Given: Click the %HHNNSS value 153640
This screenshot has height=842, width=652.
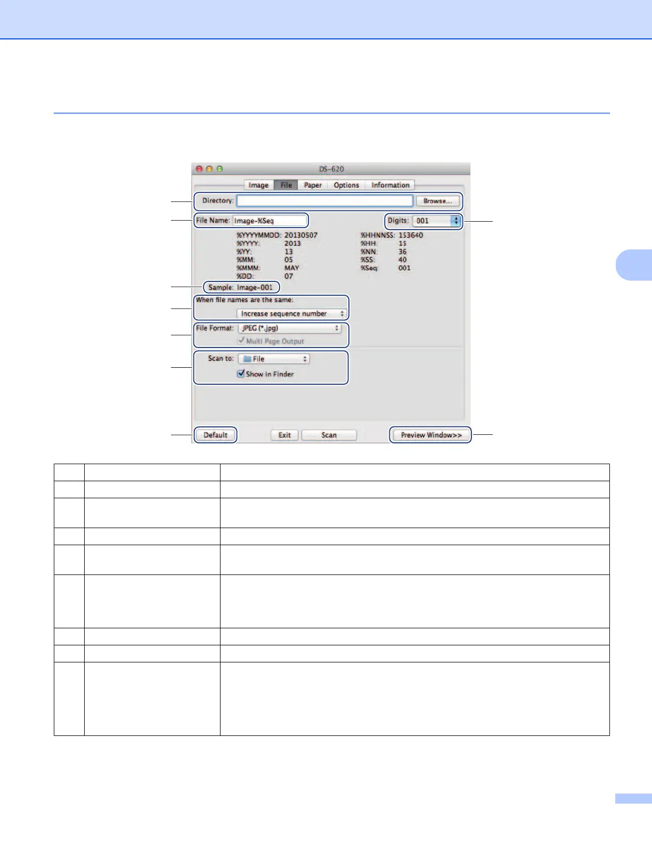Looking at the screenshot, I should pyautogui.click(x=411, y=235).
